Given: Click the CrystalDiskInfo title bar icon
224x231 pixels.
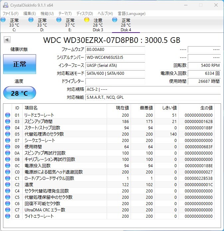Looking at the screenshot, I should pyautogui.click(x=5, y=5).
